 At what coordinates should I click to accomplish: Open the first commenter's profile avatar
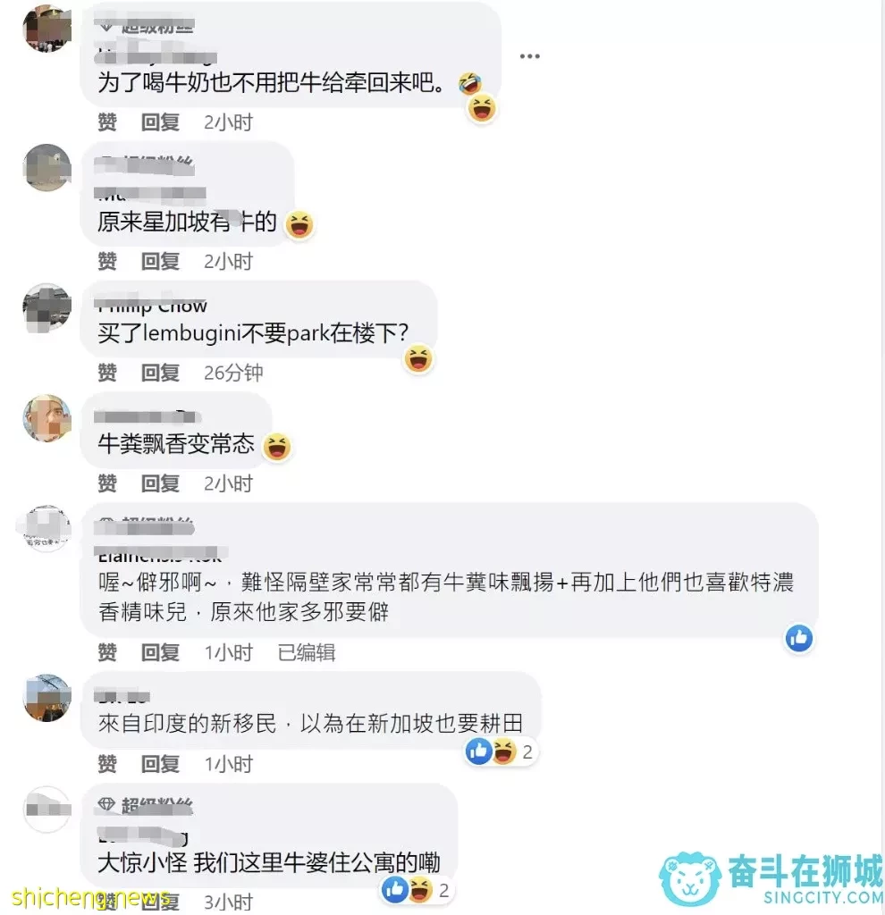[x=46, y=28]
